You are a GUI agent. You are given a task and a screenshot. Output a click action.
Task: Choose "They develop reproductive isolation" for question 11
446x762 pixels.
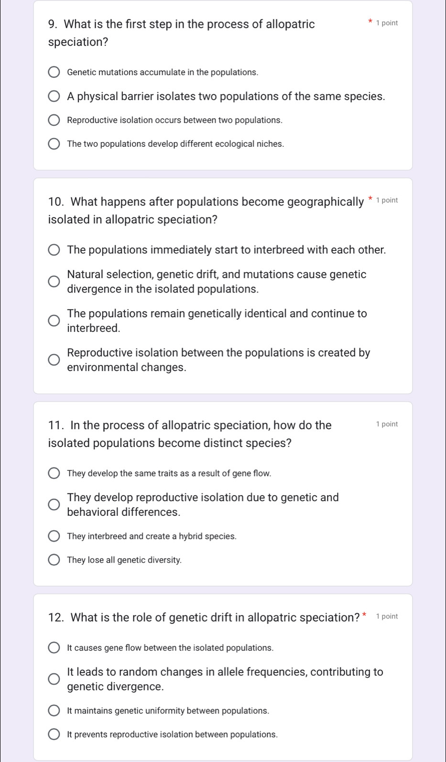54,504
